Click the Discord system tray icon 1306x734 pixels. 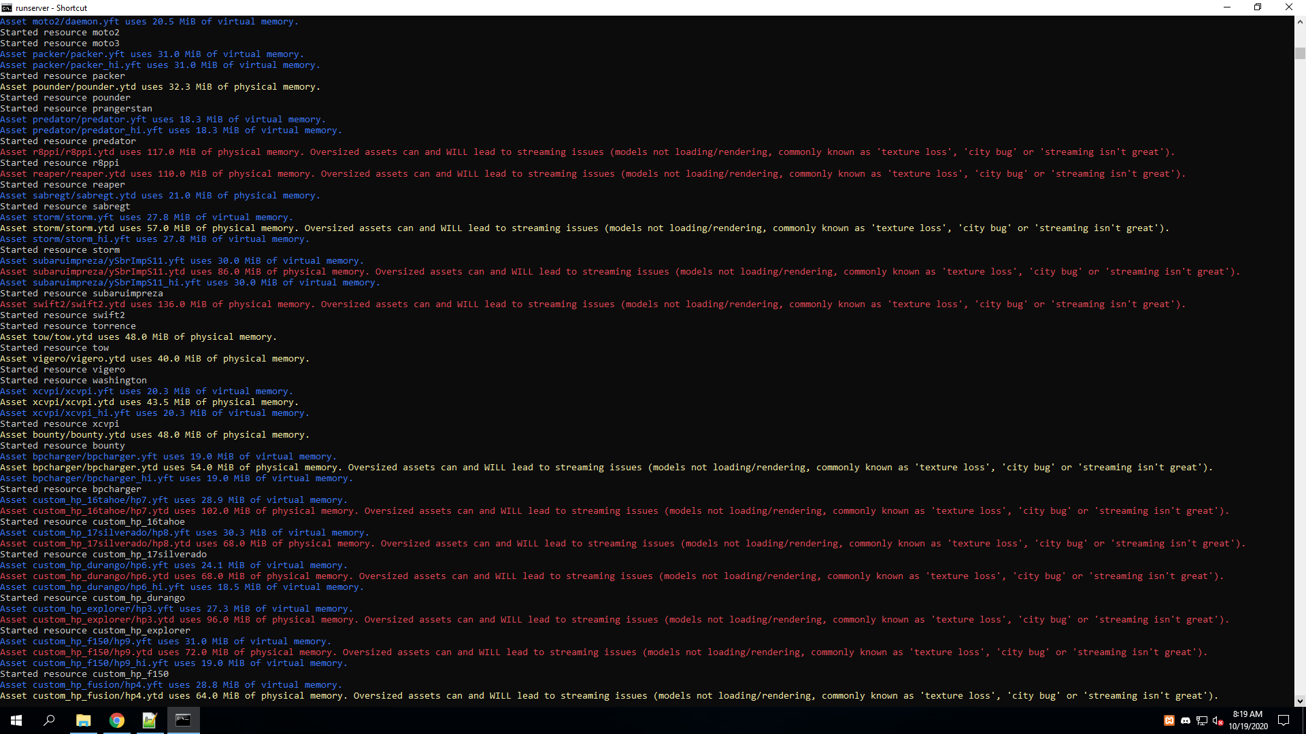click(x=1186, y=720)
